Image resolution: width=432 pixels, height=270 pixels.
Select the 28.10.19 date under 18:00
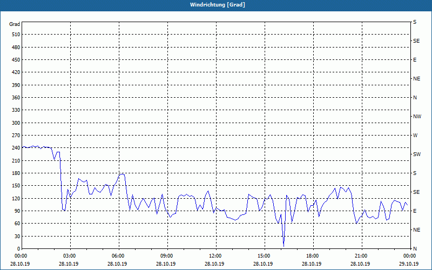coord(312,264)
